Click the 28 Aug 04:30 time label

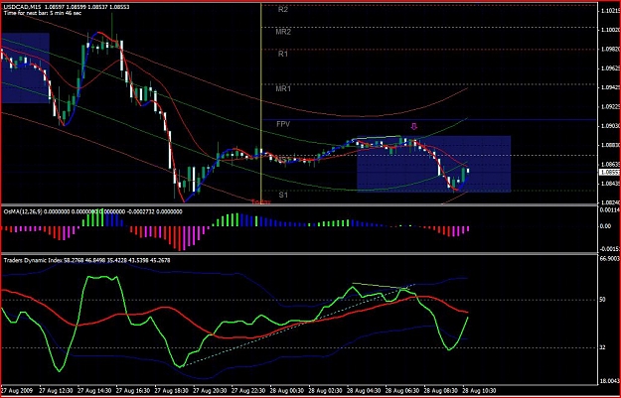[364, 391]
